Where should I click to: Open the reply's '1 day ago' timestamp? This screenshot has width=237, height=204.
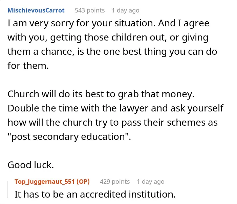tap(151, 182)
